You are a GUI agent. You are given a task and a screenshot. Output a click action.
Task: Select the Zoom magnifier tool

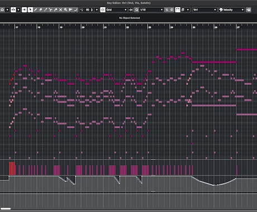pos(65,9)
